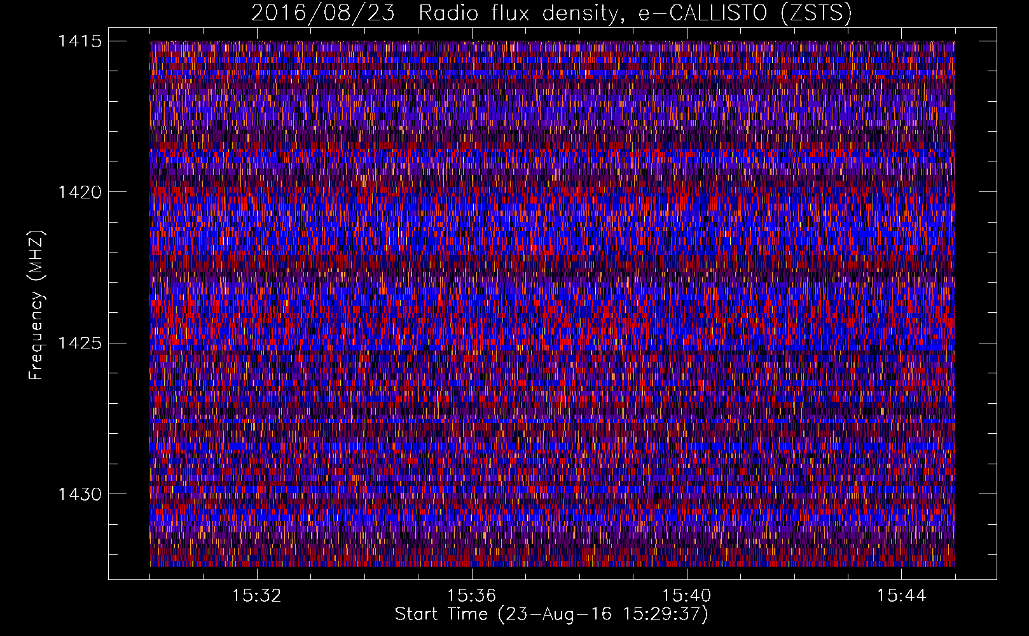Click the 1430 frequency axis label
The width and height of the screenshot is (1029, 636).
(79, 494)
